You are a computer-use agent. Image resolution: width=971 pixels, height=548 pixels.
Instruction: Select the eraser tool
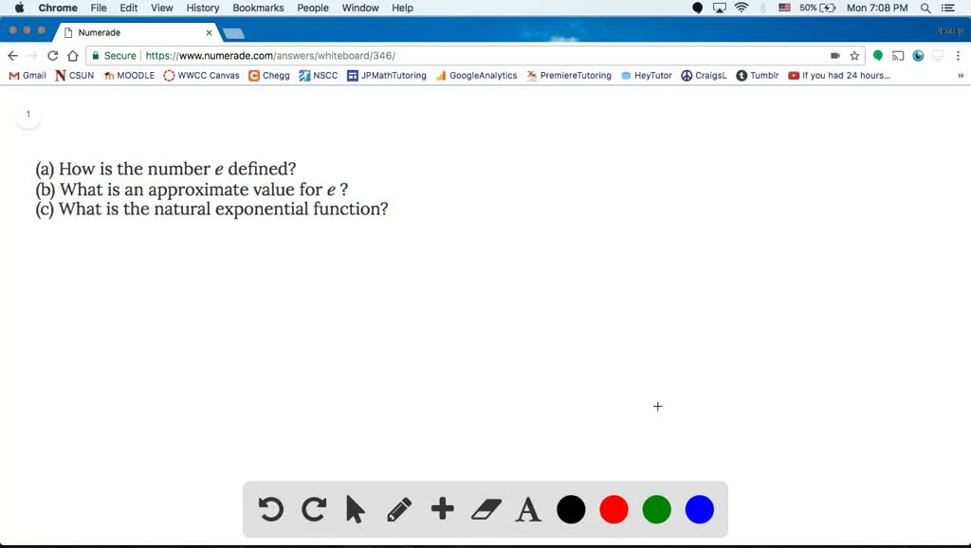pos(486,510)
